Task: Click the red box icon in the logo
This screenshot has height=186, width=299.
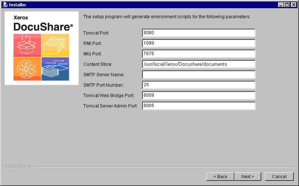Action: 27,45
